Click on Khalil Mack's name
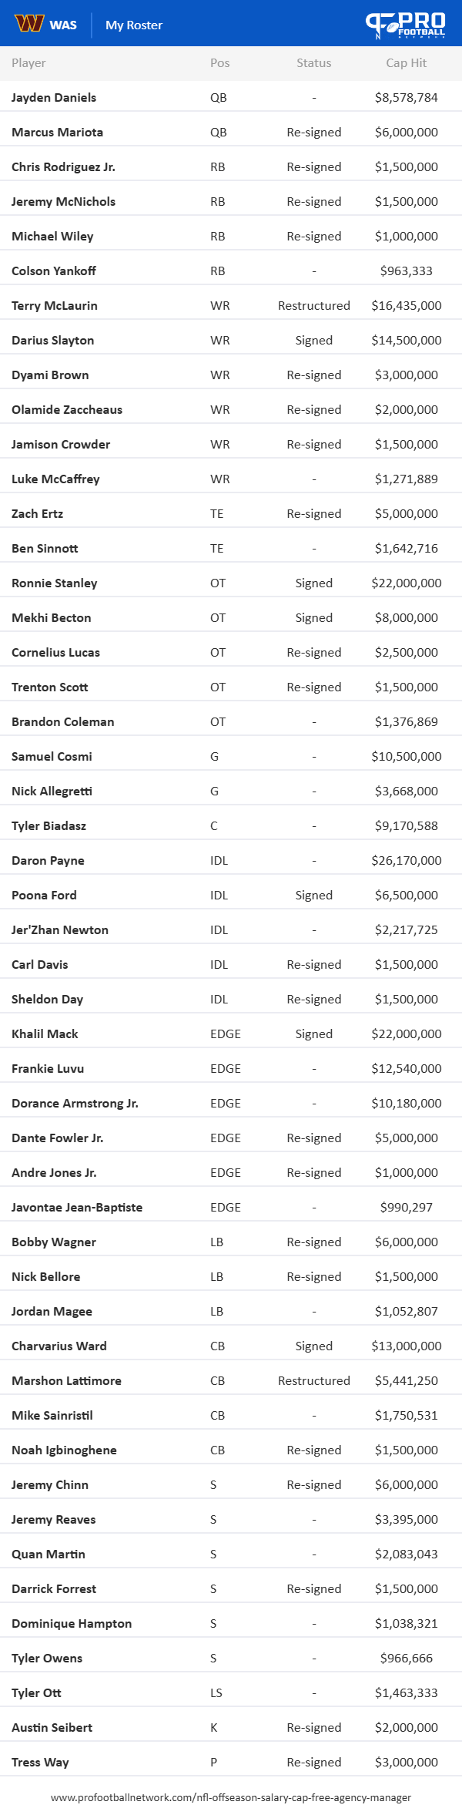The width and height of the screenshot is (462, 1815). coord(45,1034)
